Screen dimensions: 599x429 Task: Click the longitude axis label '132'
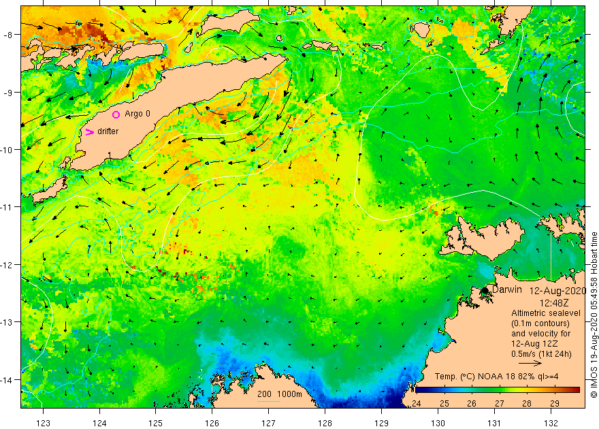[551, 423]
